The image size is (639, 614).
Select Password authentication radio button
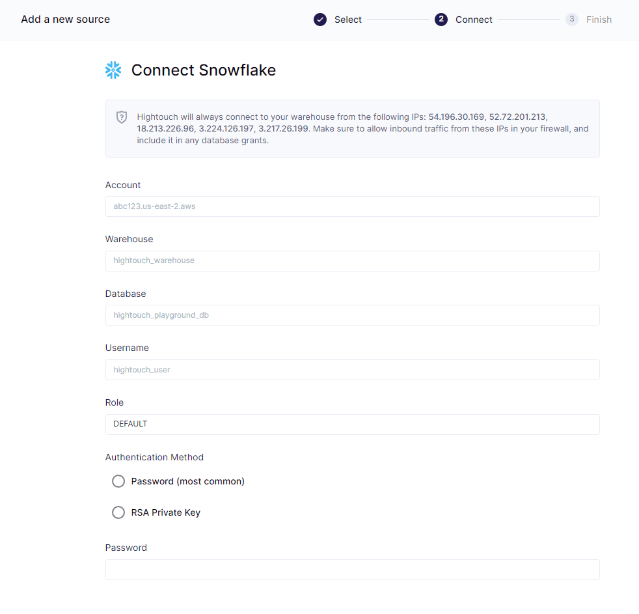tap(118, 481)
